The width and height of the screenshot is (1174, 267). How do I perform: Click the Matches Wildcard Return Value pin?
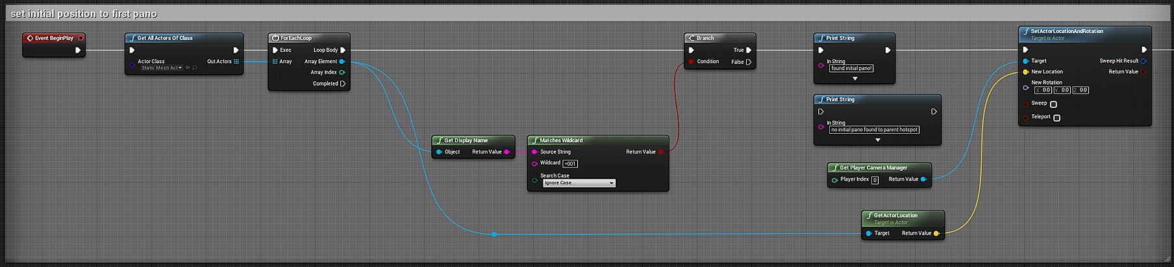(x=660, y=152)
